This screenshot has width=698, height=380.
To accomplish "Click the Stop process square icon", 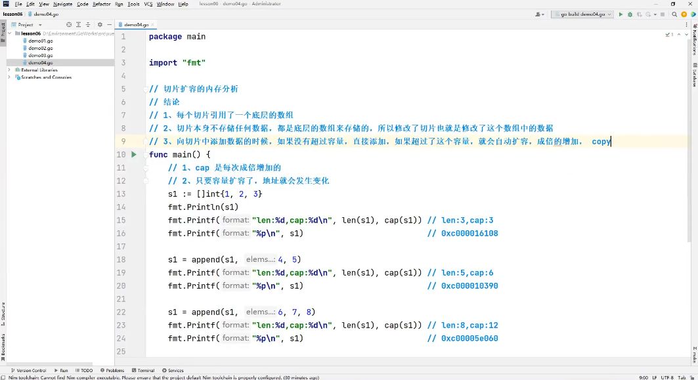I will coord(663,14).
